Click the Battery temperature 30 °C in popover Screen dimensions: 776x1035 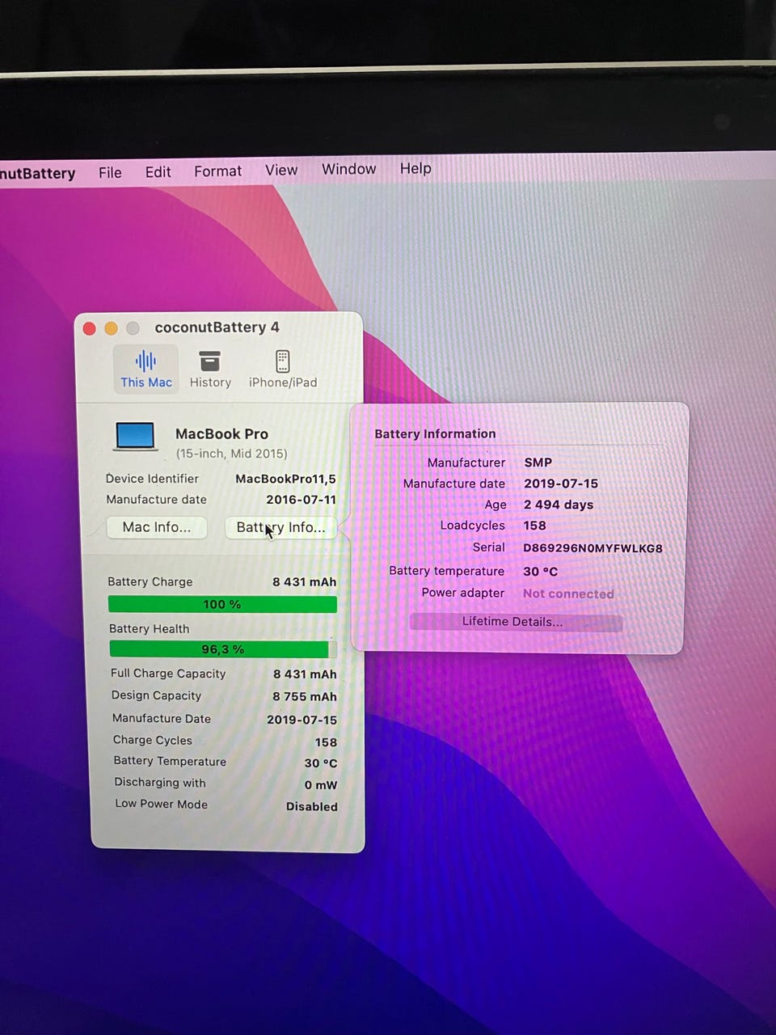coord(540,572)
